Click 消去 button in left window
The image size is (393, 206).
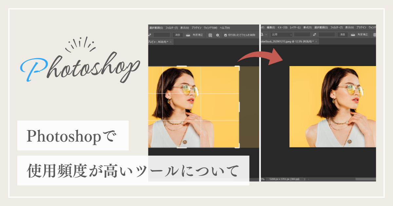178,35
